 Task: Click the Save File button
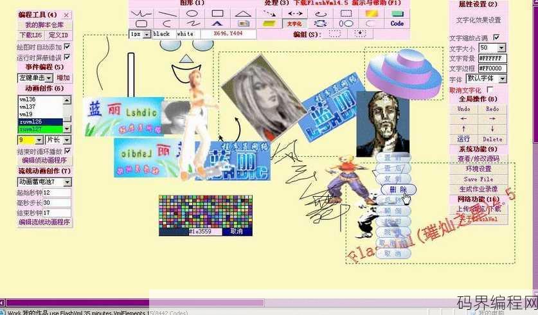pyautogui.click(x=478, y=179)
